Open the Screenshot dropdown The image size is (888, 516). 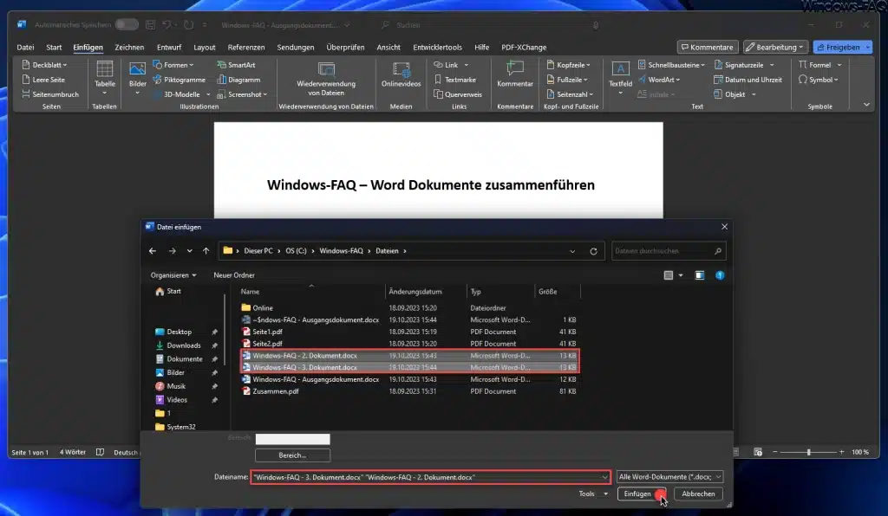(242, 94)
